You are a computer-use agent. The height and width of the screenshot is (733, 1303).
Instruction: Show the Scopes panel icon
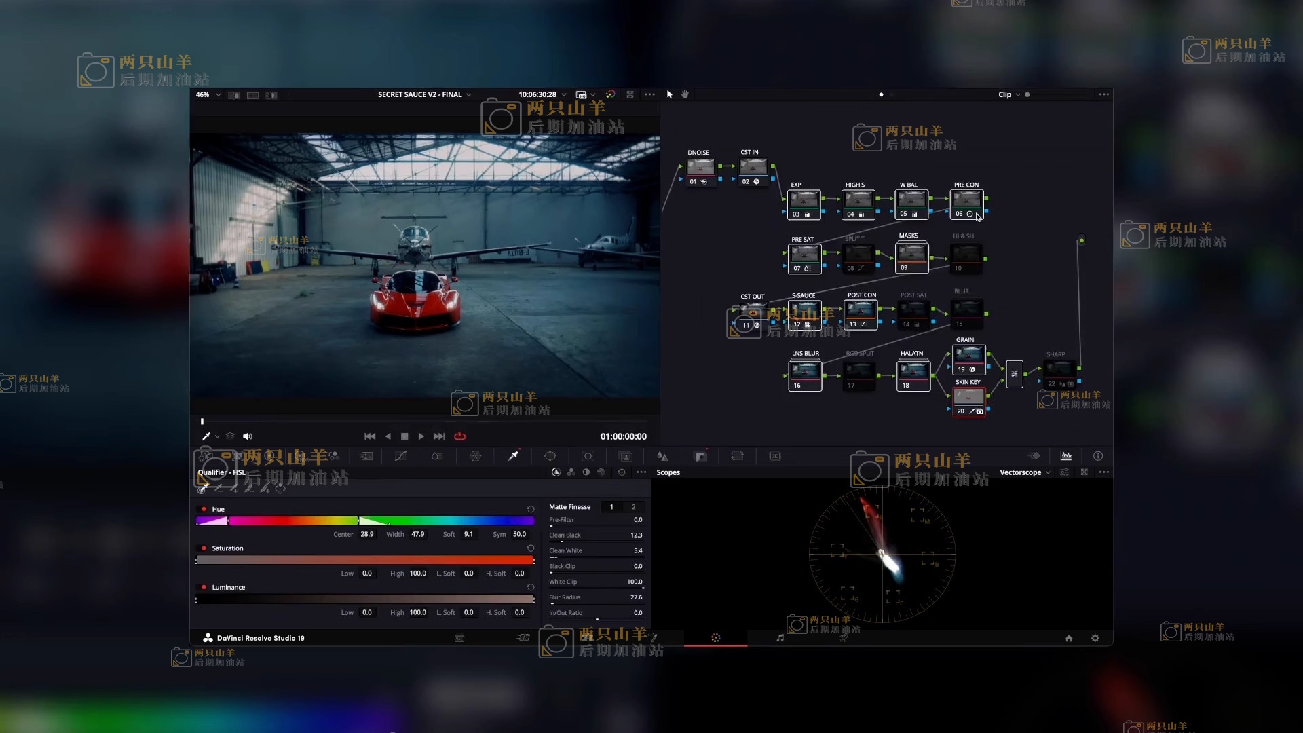pos(1066,456)
